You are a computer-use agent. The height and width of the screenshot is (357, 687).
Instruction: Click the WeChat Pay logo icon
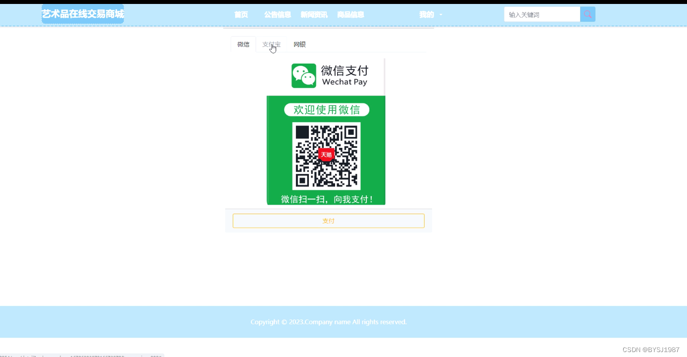303,76
